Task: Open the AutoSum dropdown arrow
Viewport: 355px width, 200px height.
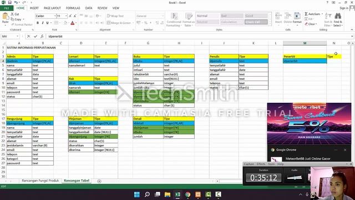Action: pyautogui.click(x=322, y=14)
